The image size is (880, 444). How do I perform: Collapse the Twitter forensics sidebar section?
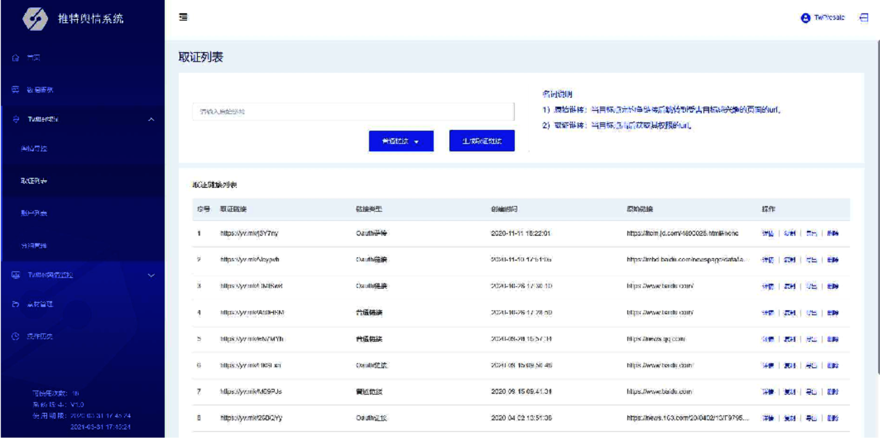[x=151, y=119]
